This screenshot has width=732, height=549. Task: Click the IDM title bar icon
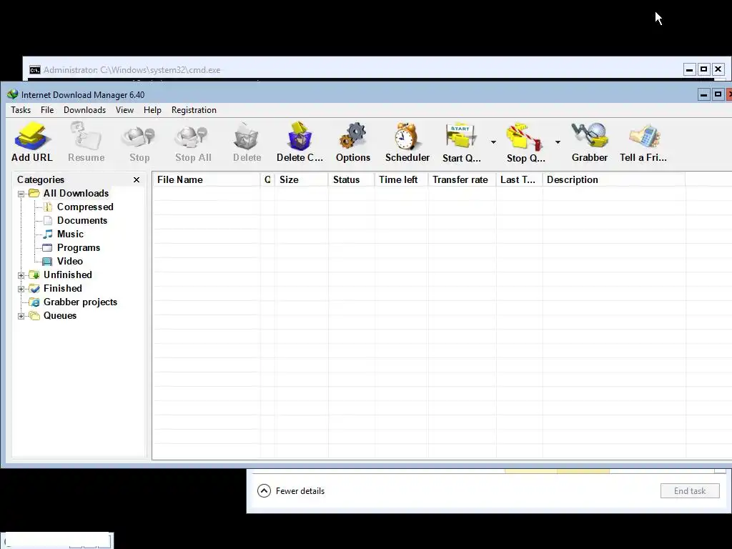(x=13, y=95)
